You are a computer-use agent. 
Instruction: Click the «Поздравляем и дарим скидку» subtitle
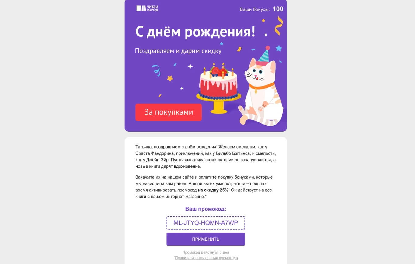click(x=178, y=51)
